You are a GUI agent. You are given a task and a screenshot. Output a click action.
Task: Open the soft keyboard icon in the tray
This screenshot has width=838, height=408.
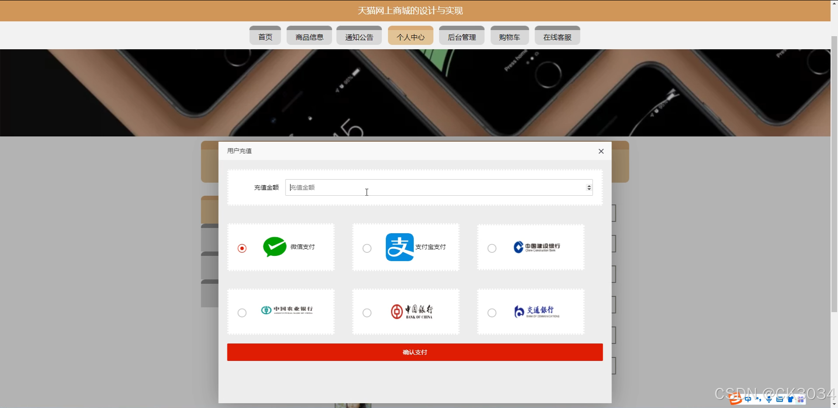780,400
